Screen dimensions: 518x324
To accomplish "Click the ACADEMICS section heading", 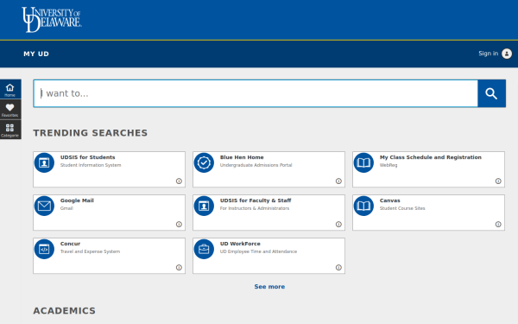I will click(65, 311).
